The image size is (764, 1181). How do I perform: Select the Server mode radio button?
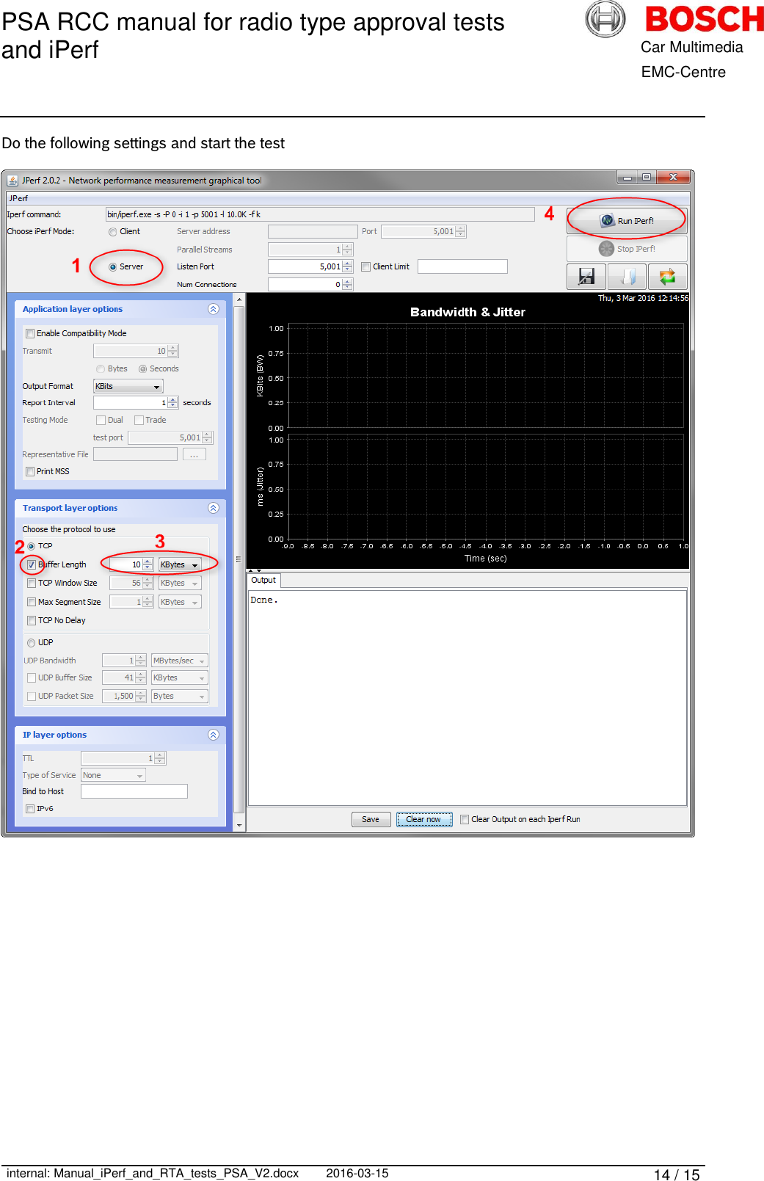(x=113, y=267)
